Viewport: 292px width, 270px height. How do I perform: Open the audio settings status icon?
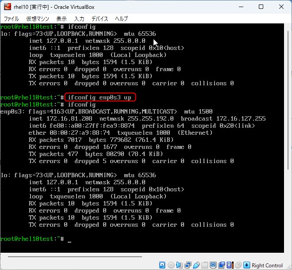point(179,265)
